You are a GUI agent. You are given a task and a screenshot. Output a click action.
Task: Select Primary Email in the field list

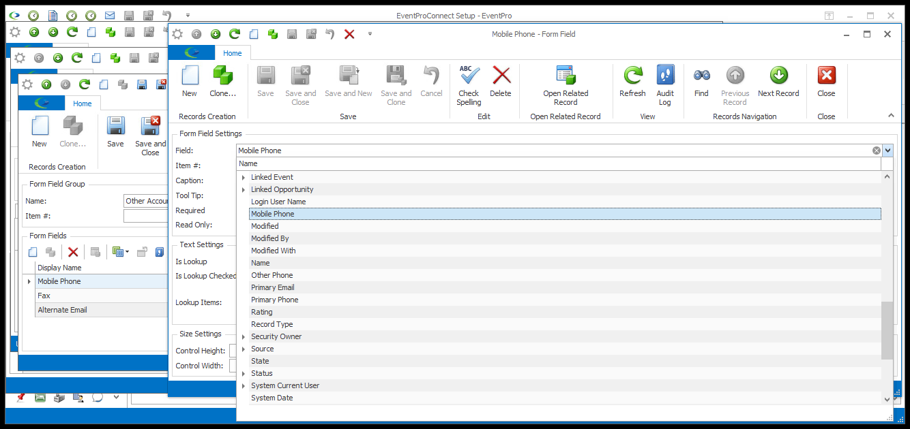coord(565,287)
